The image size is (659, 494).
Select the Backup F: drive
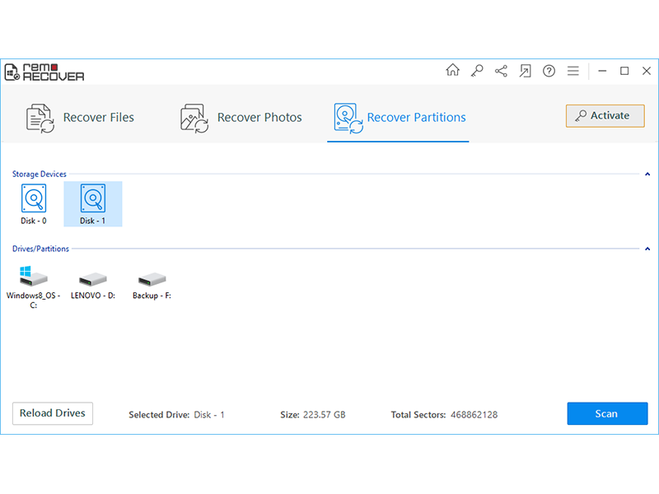[x=152, y=286]
